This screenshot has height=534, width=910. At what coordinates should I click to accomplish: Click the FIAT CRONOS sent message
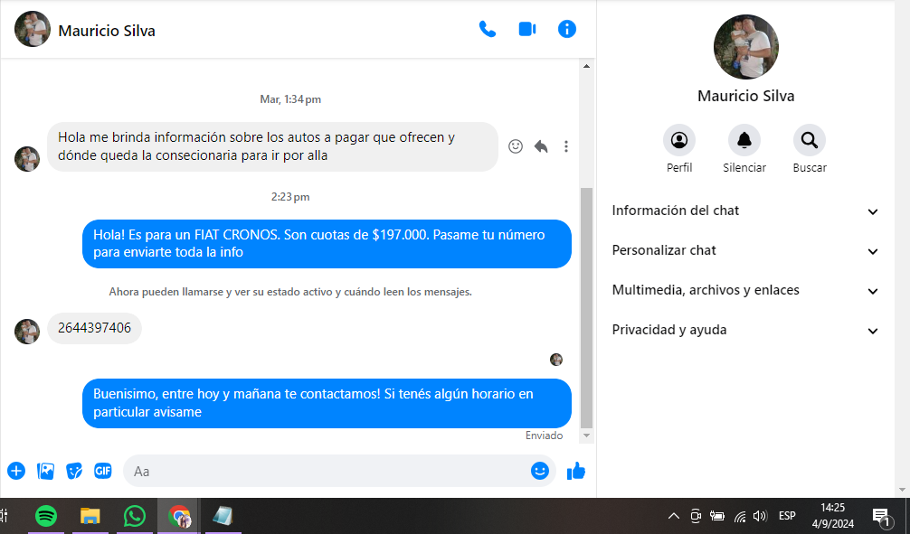pos(327,244)
